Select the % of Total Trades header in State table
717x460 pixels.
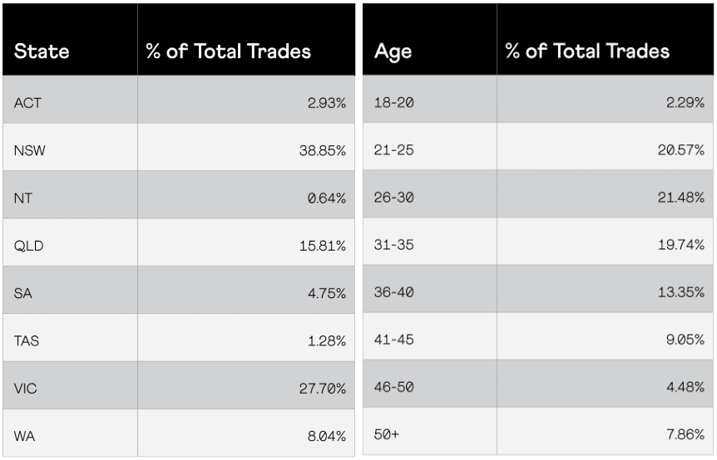coord(228,51)
